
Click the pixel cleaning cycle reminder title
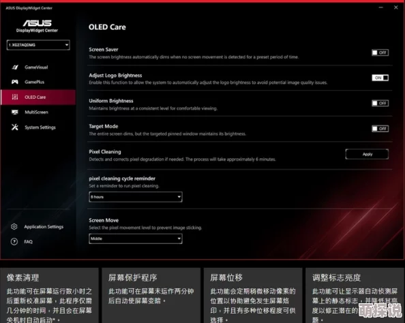point(122,179)
